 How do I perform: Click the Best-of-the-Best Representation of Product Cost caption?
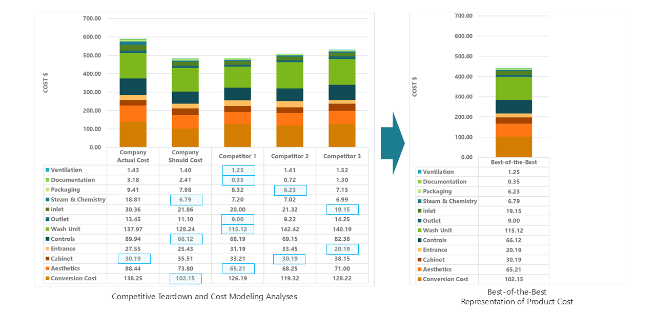tap(517, 297)
